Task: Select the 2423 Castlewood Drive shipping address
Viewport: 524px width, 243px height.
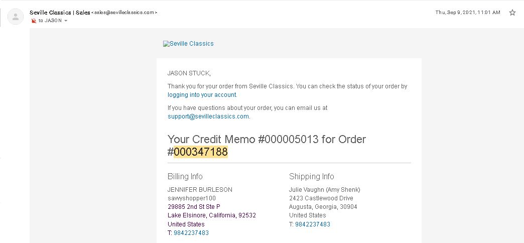Action: pos(321,198)
